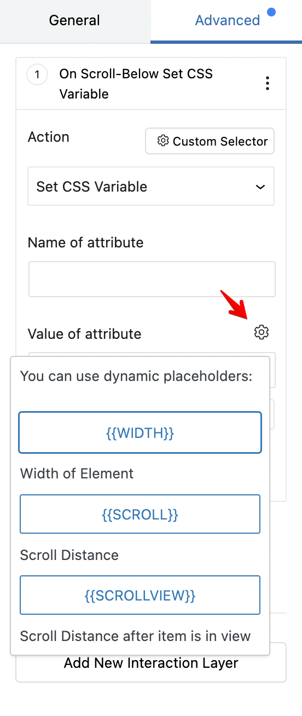
Task: Focus the Value of attribute input field
Action: (272, 369)
